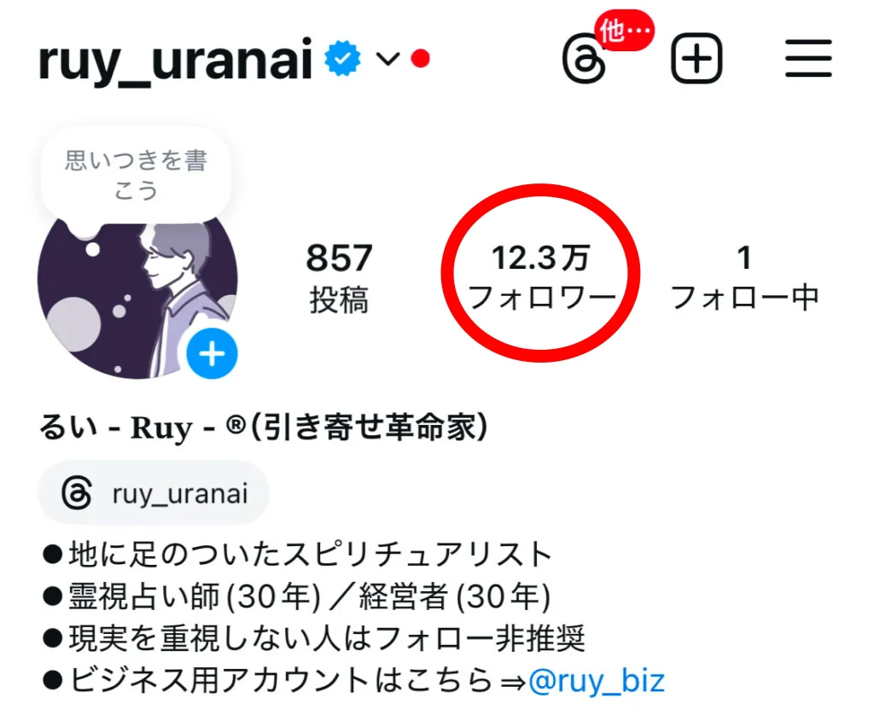Tap the red notification dot
The width and height of the screenshot is (874, 721).
tap(420, 59)
